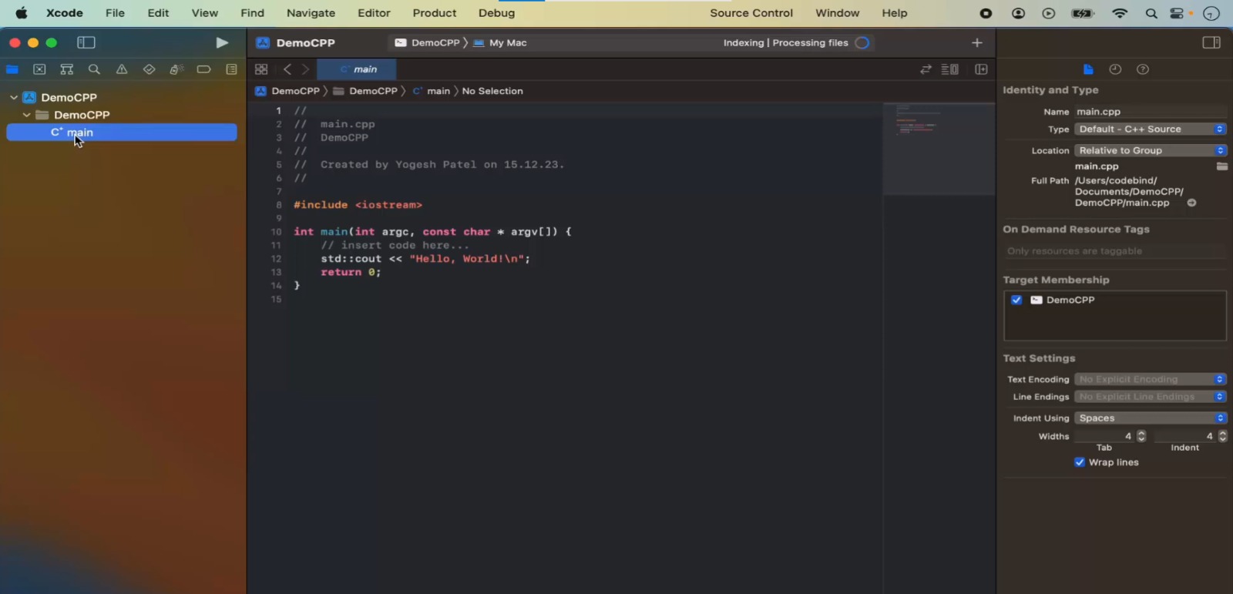
Task: Open the editor options lines icon
Action: [x=950, y=69]
